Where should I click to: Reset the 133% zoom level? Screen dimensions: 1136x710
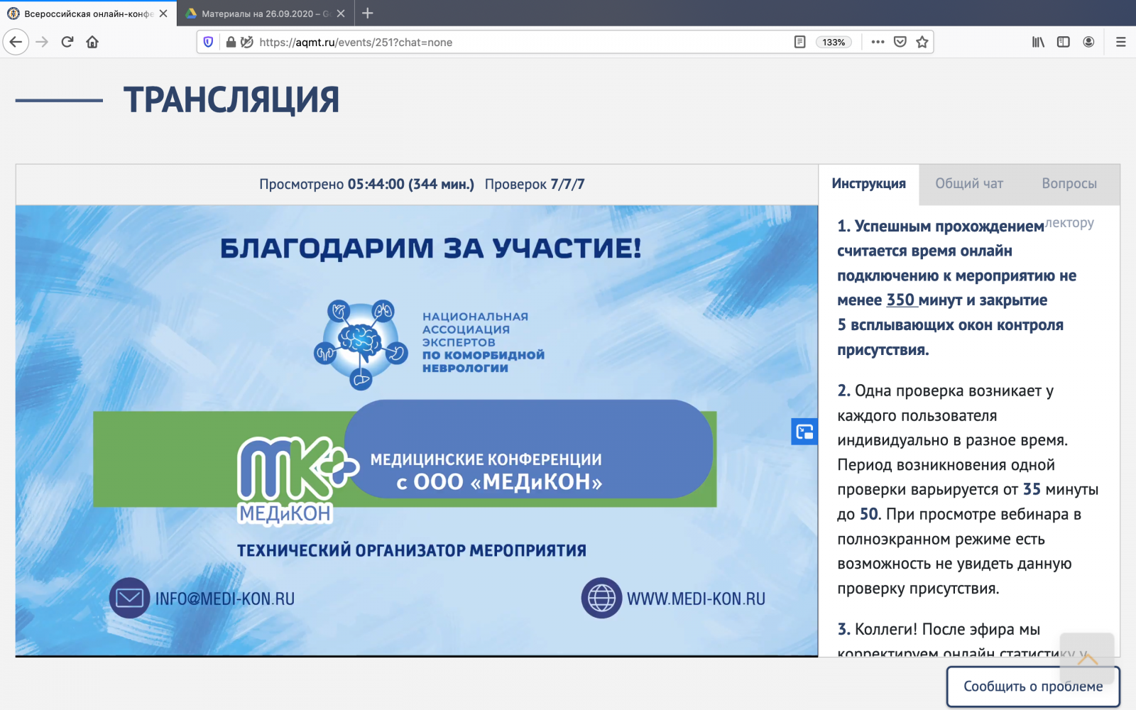pyautogui.click(x=834, y=42)
